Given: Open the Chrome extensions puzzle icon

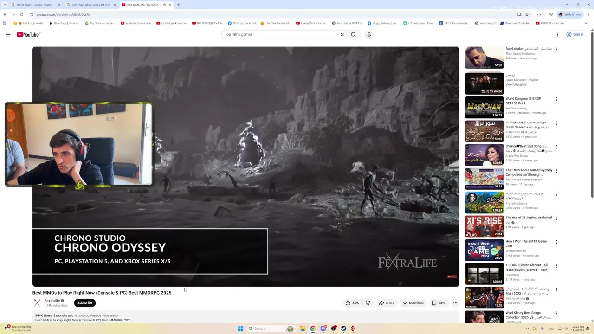Looking at the screenshot, I should pos(538,14).
